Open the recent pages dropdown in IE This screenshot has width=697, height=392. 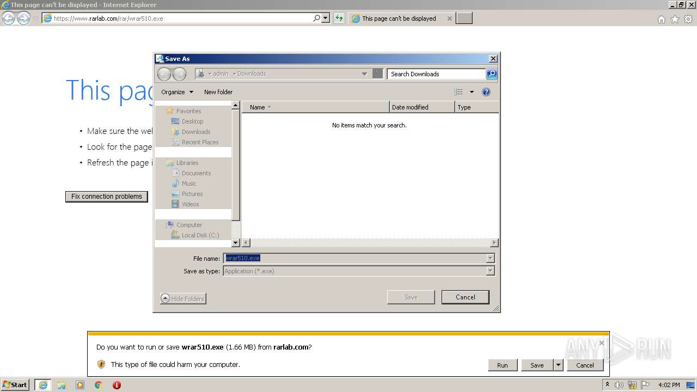click(x=35, y=19)
